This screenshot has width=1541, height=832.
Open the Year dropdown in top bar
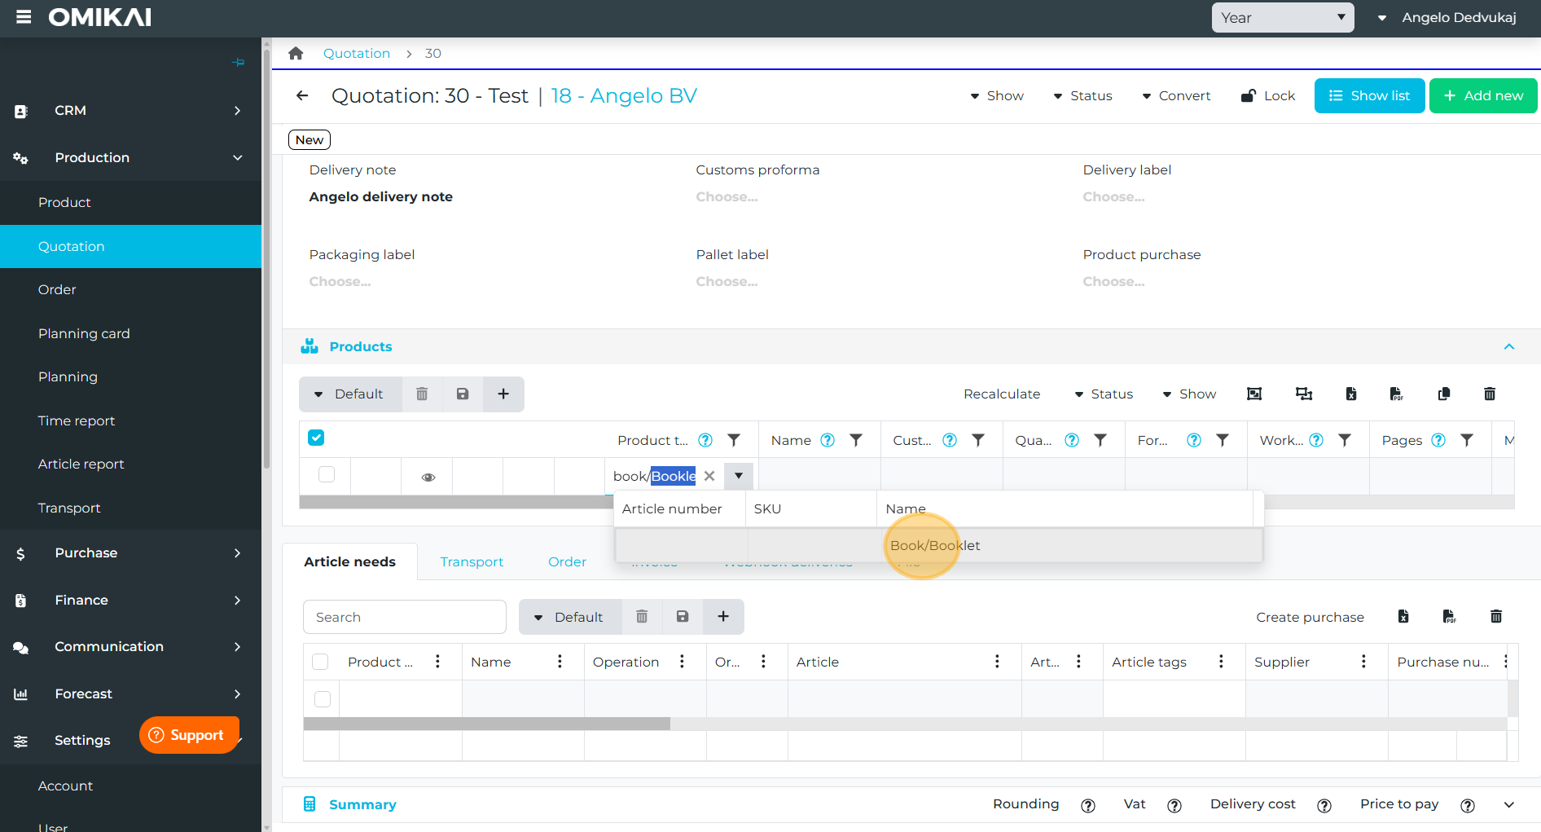(x=1282, y=18)
